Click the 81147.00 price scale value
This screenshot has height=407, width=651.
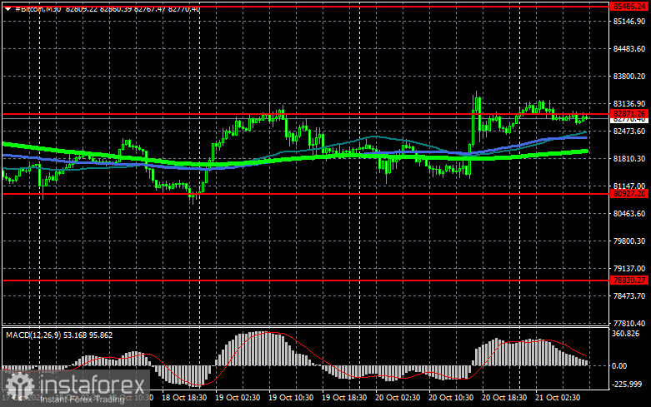coord(629,186)
